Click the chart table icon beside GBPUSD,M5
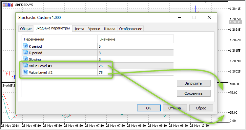This screenshot has width=246, height=130. tap(5, 5)
